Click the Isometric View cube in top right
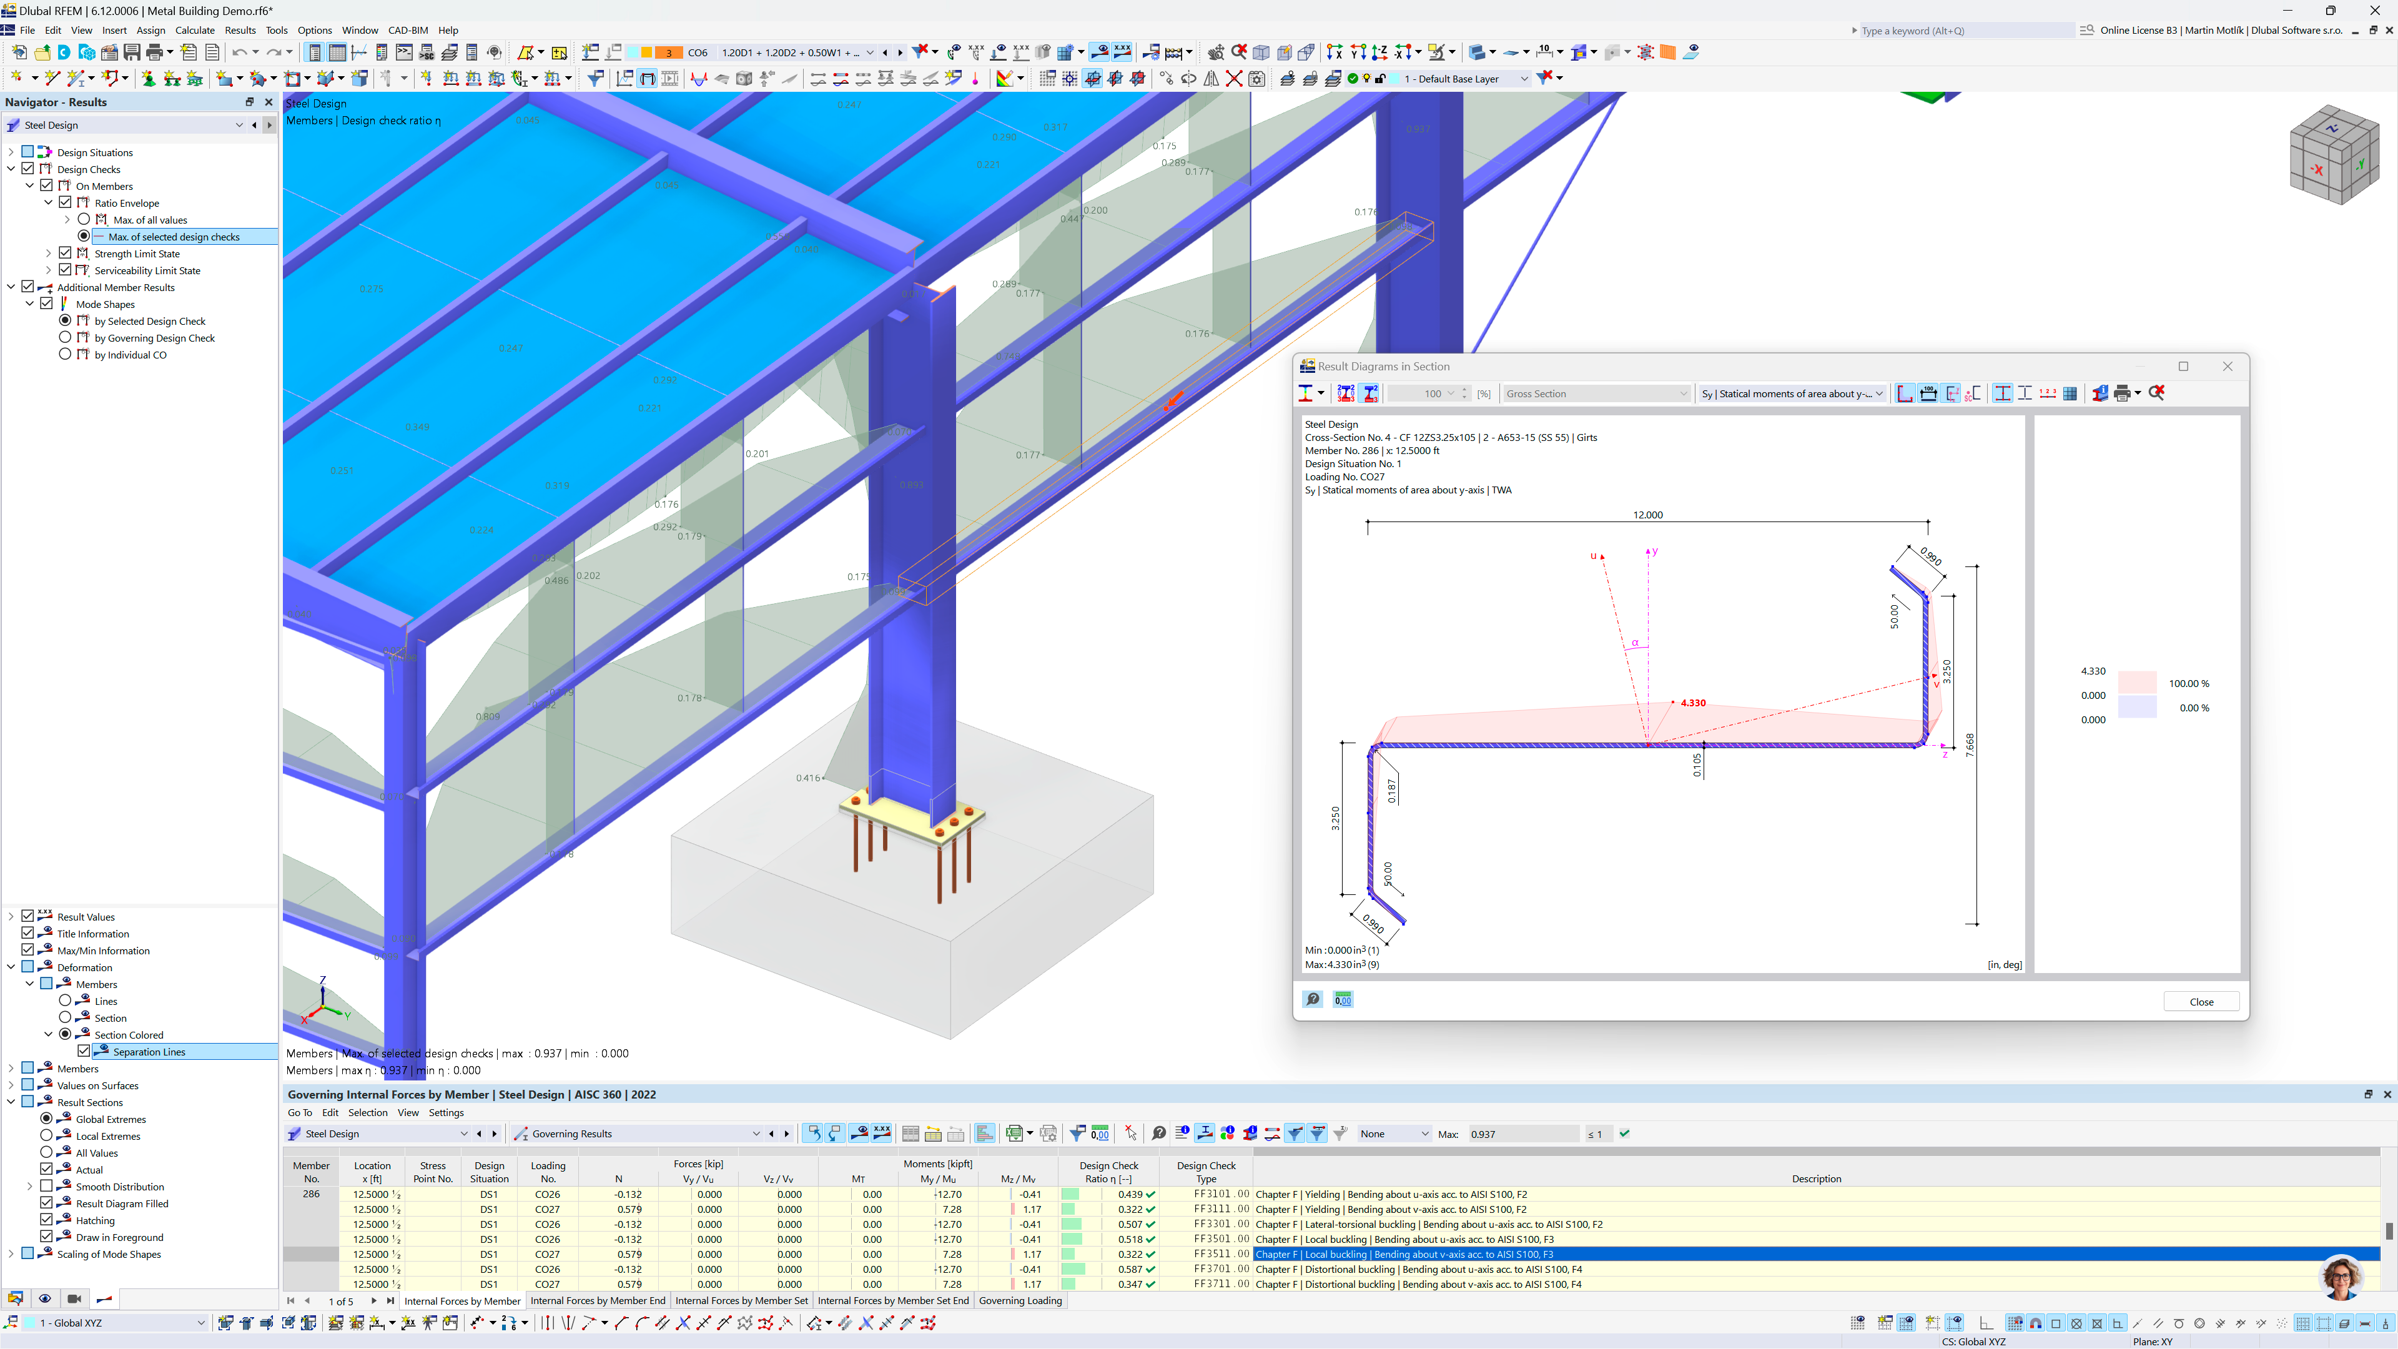 coord(2335,154)
